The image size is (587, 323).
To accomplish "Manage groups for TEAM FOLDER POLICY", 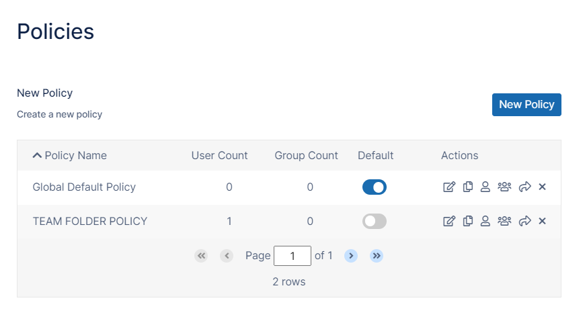I will pyautogui.click(x=504, y=221).
